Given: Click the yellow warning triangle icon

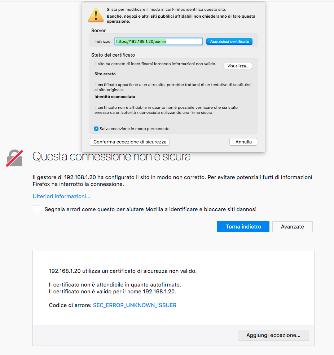Looking at the screenshot, I should 96,15.
